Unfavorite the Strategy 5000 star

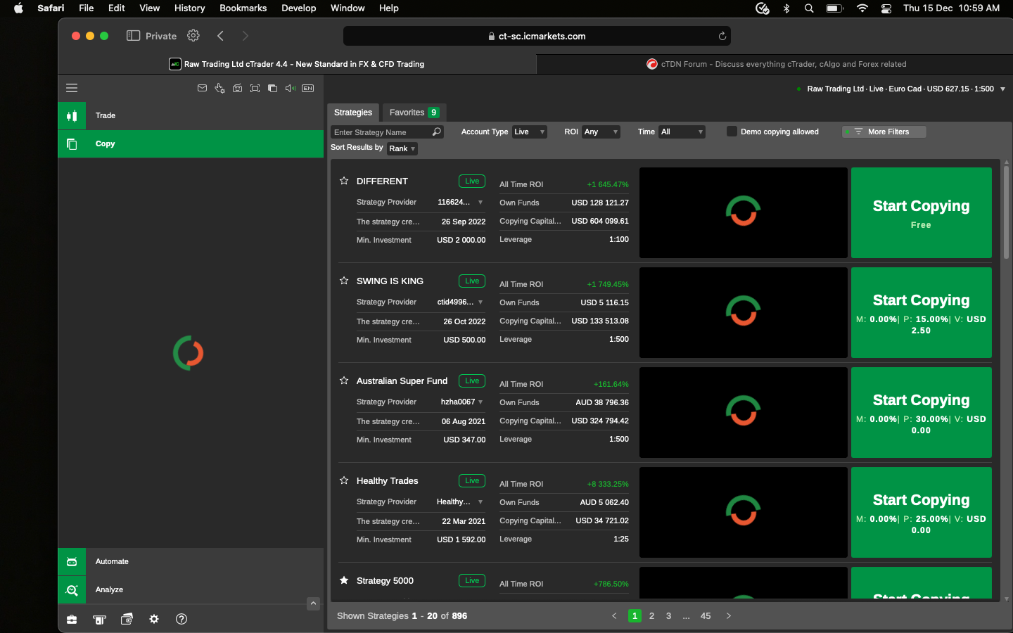(x=344, y=580)
